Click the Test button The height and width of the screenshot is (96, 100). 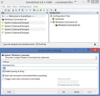point(9,92)
